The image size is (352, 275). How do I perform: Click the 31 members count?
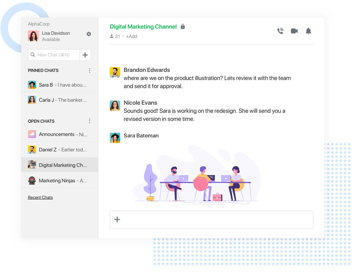tap(117, 36)
